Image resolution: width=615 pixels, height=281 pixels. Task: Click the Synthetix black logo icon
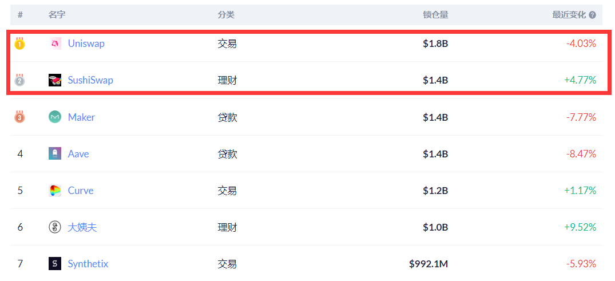(55, 263)
